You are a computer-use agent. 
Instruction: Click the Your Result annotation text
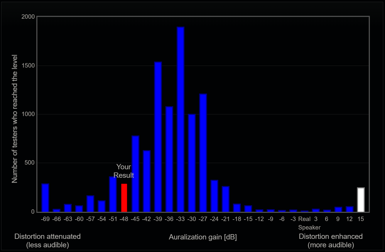[124, 171]
